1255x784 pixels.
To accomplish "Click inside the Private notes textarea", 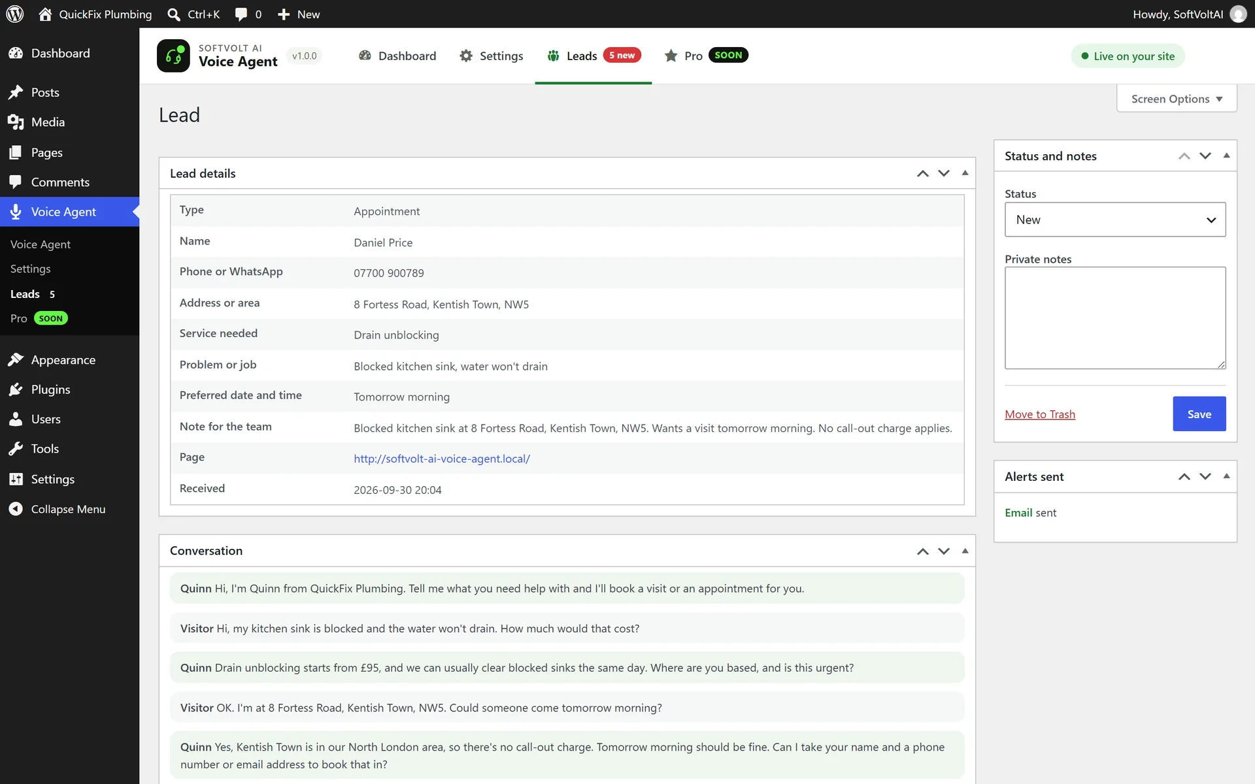I will pos(1115,318).
